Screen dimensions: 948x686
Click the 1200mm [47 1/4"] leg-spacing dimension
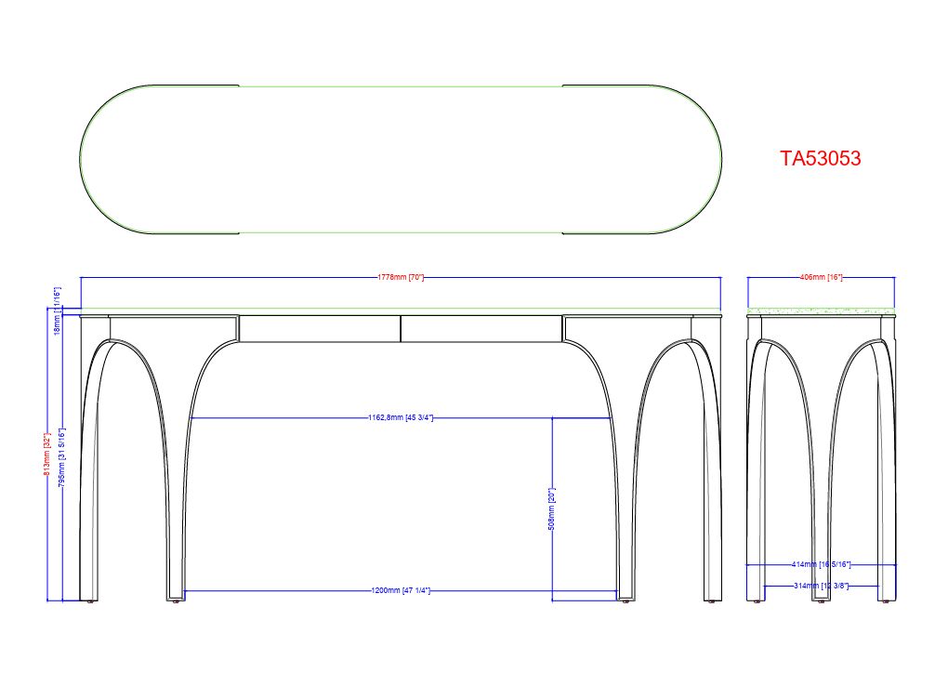point(400,592)
